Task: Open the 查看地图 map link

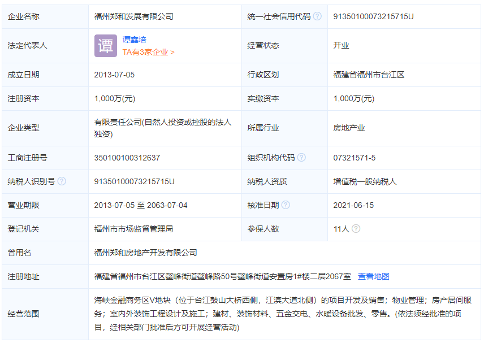Action: pyautogui.click(x=374, y=276)
